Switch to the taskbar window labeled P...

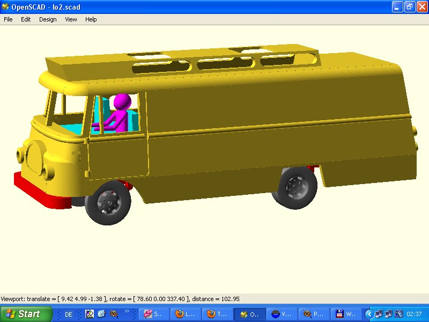coord(313,314)
